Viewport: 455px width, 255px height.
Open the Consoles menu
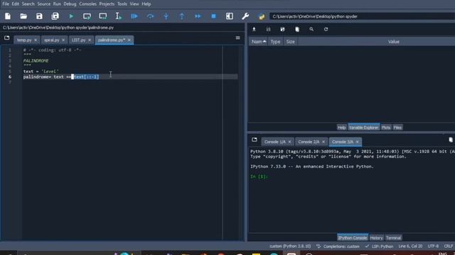coord(88,4)
